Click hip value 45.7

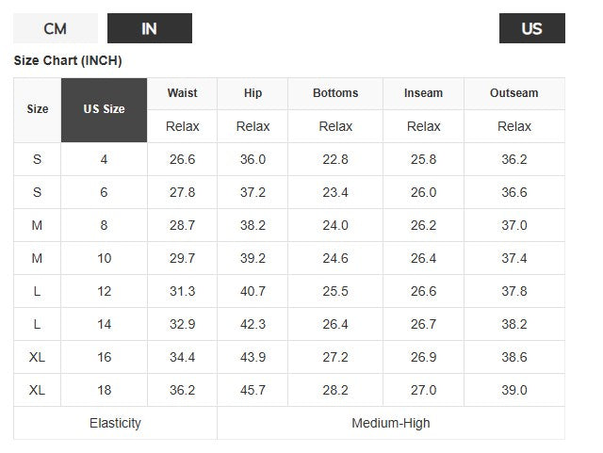pos(253,390)
